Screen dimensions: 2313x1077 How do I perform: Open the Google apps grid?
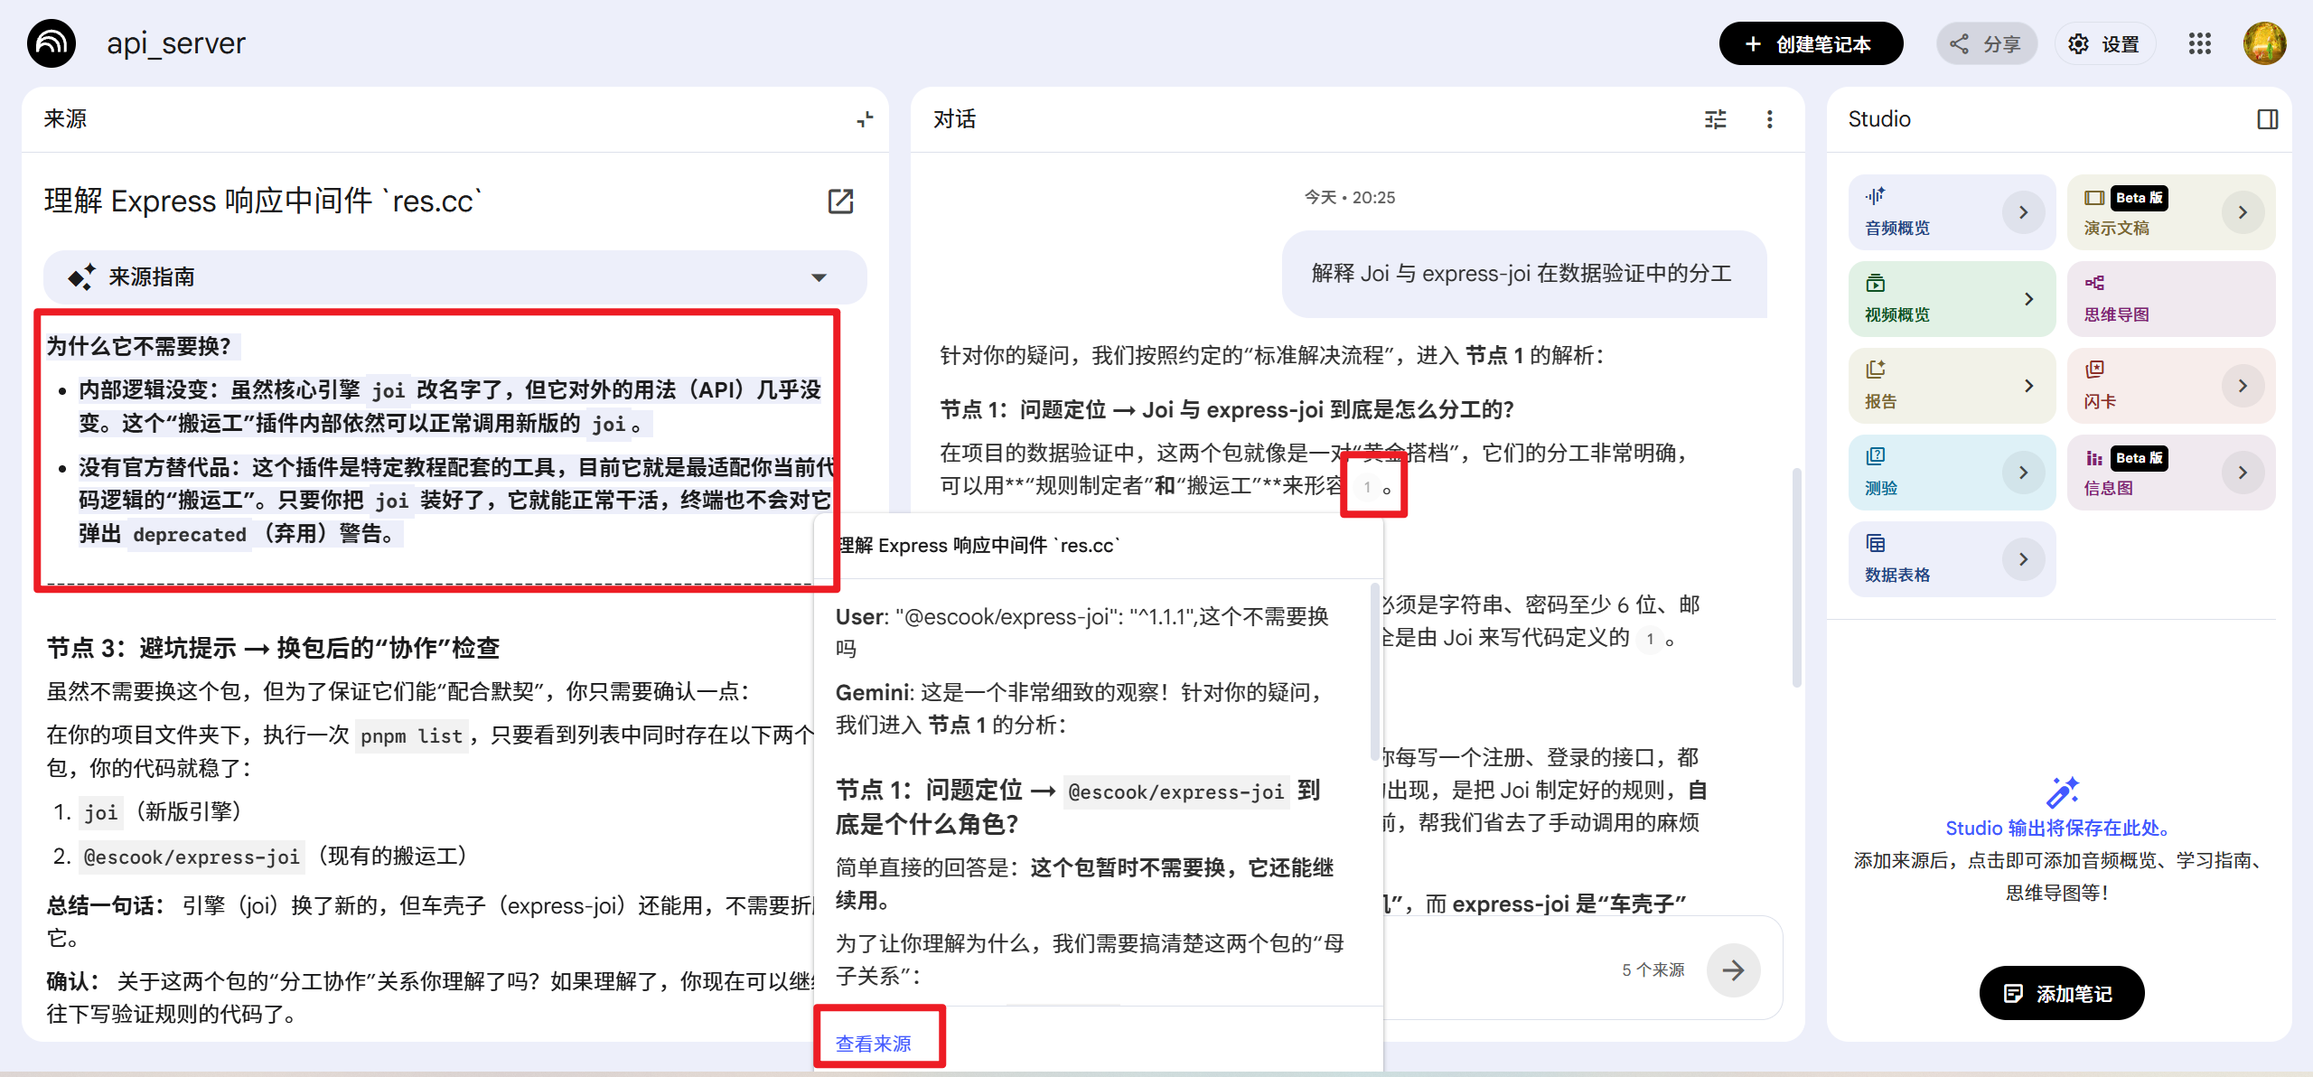2200,43
